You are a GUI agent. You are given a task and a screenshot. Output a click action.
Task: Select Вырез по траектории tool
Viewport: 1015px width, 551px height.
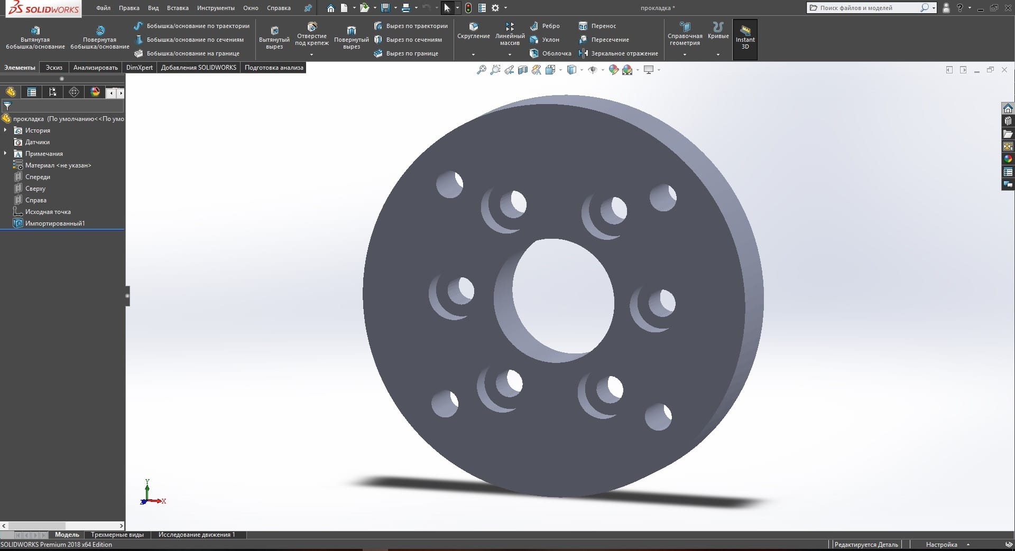pyautogui.click(x=411, y=26)
